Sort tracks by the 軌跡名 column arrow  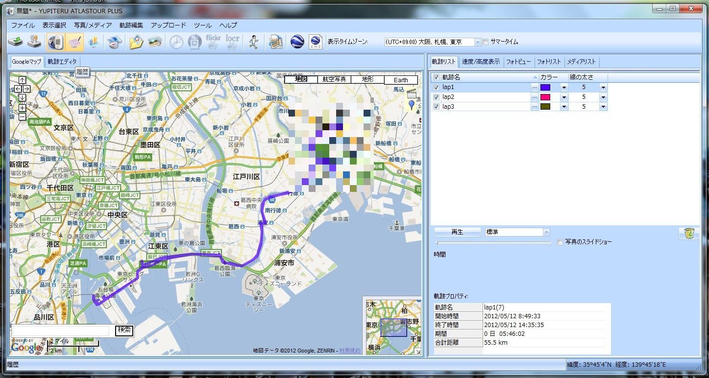coord(535,77)
